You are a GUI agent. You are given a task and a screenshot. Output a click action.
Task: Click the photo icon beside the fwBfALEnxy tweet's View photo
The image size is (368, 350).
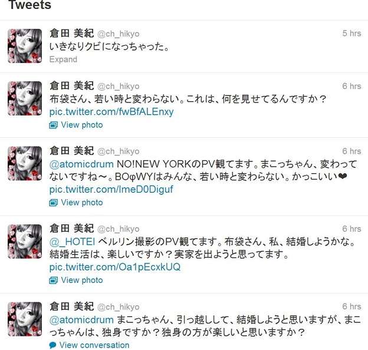point(53,125)
